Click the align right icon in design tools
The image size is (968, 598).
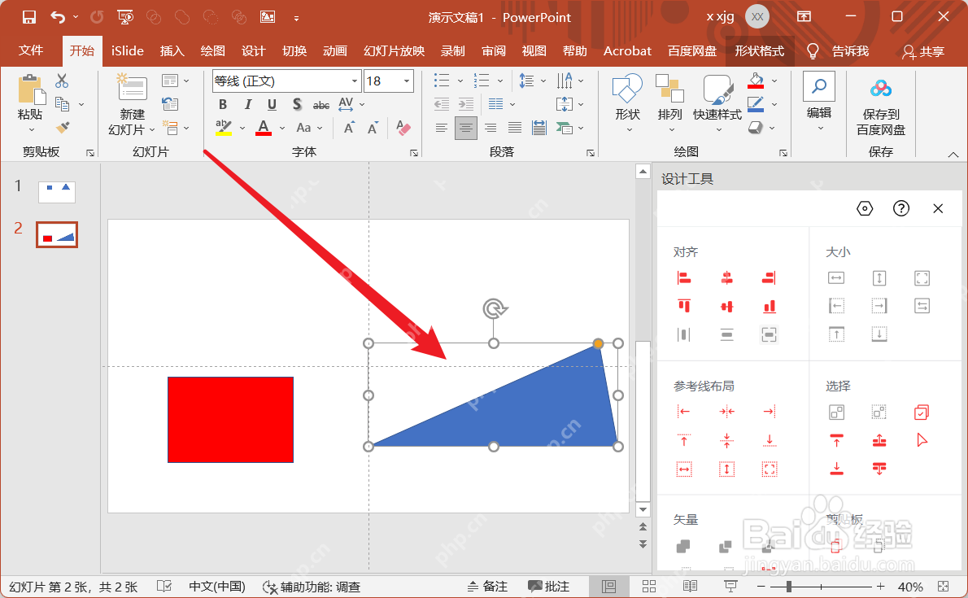(770, 278)
